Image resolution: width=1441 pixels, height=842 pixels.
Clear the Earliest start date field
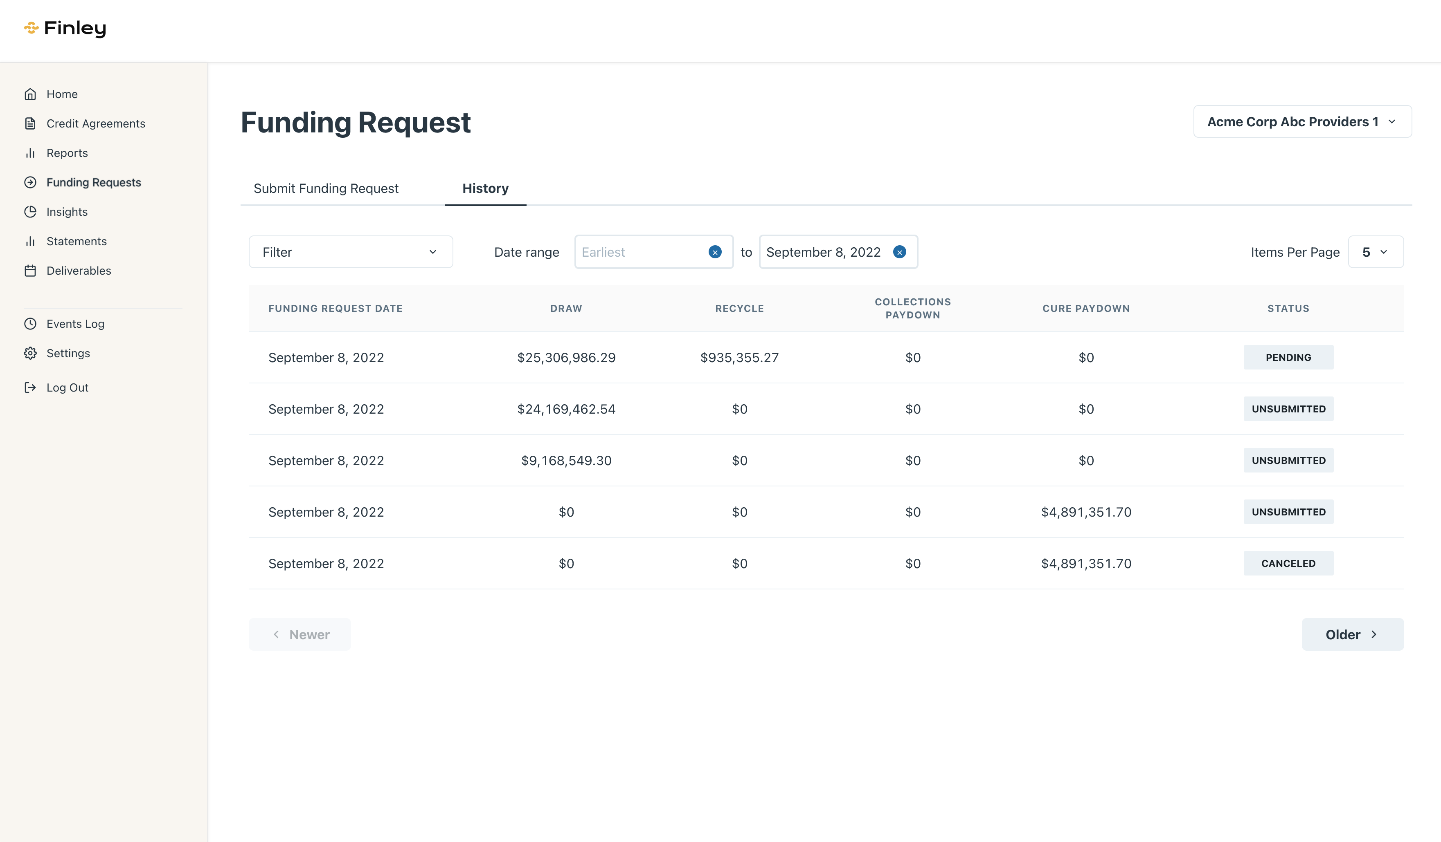pyautogui.click(x=715, y=252)
